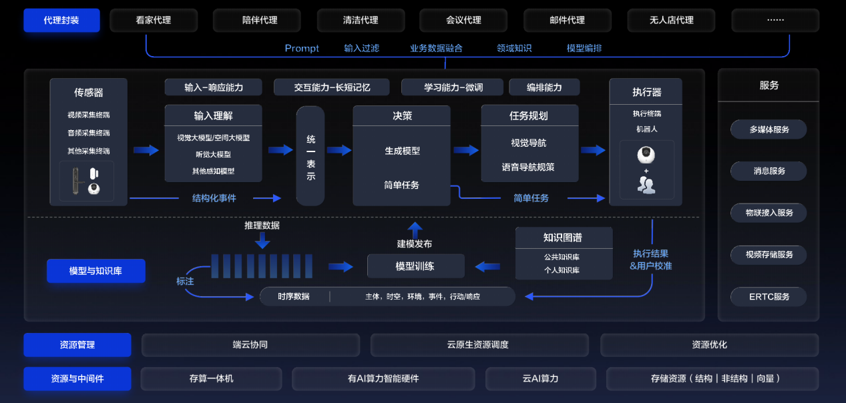Open 多媒体服务 pill

click(769, 129)
